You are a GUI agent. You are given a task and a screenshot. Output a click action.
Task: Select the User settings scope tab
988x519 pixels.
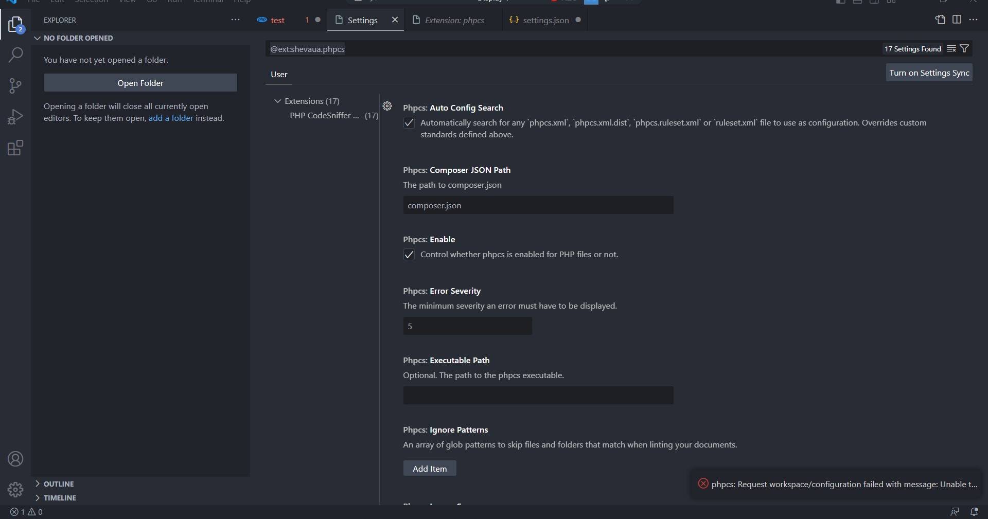(x=279, y=75)
